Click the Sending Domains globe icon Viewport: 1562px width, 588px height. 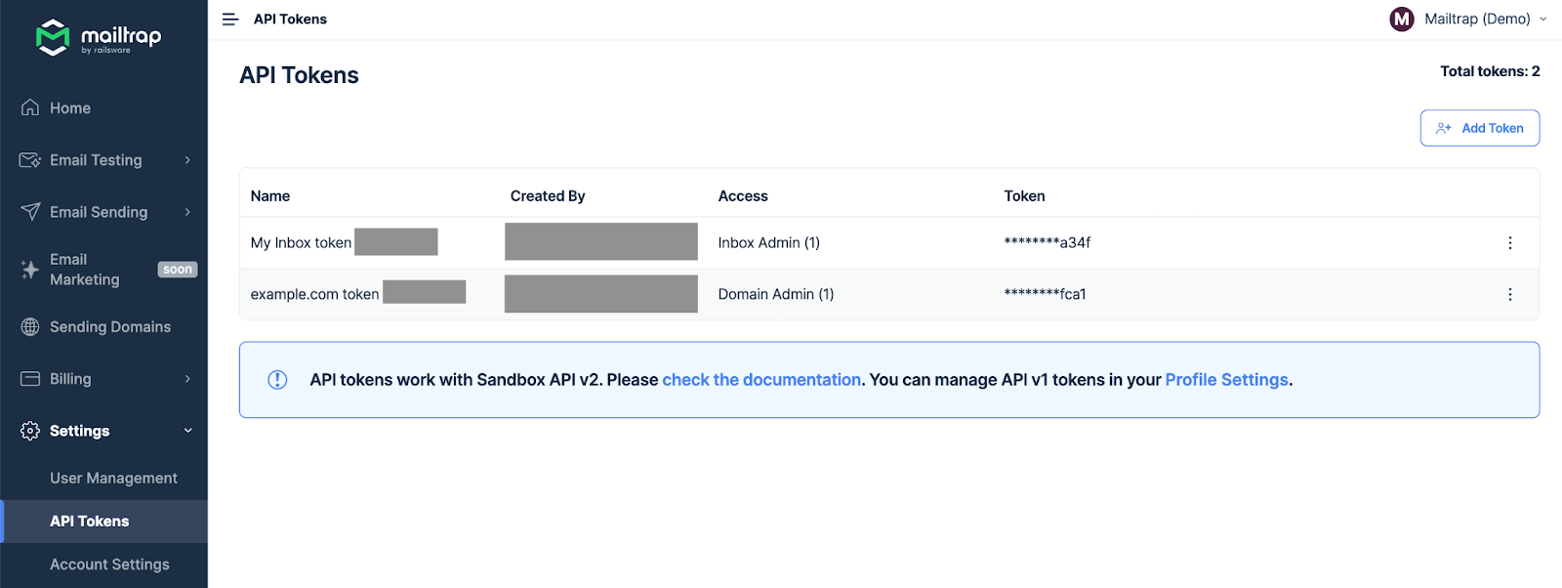(30, 327)
